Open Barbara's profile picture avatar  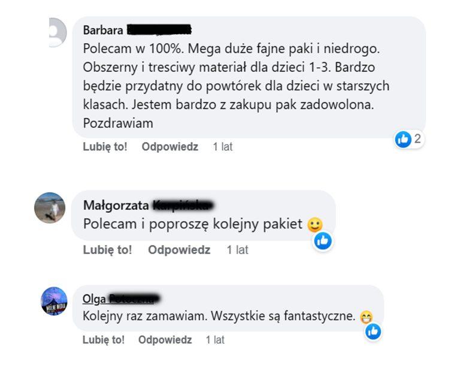57,32
